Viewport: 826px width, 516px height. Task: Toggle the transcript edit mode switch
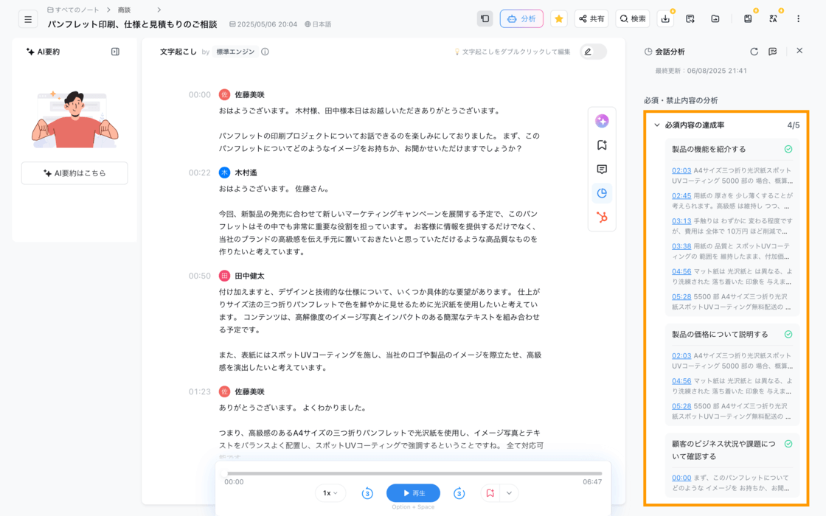click(x=593, y=52)
